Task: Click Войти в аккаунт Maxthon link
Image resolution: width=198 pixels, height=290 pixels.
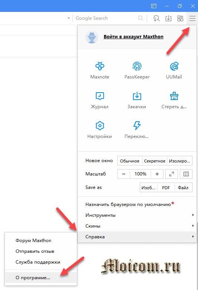Action: tap(133, 36)
